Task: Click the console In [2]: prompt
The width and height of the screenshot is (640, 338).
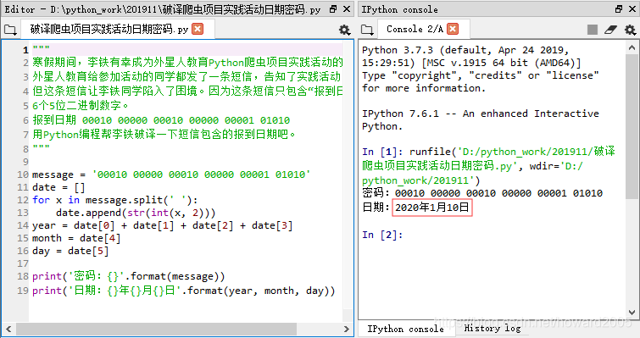Action: [x=382, y=235]
